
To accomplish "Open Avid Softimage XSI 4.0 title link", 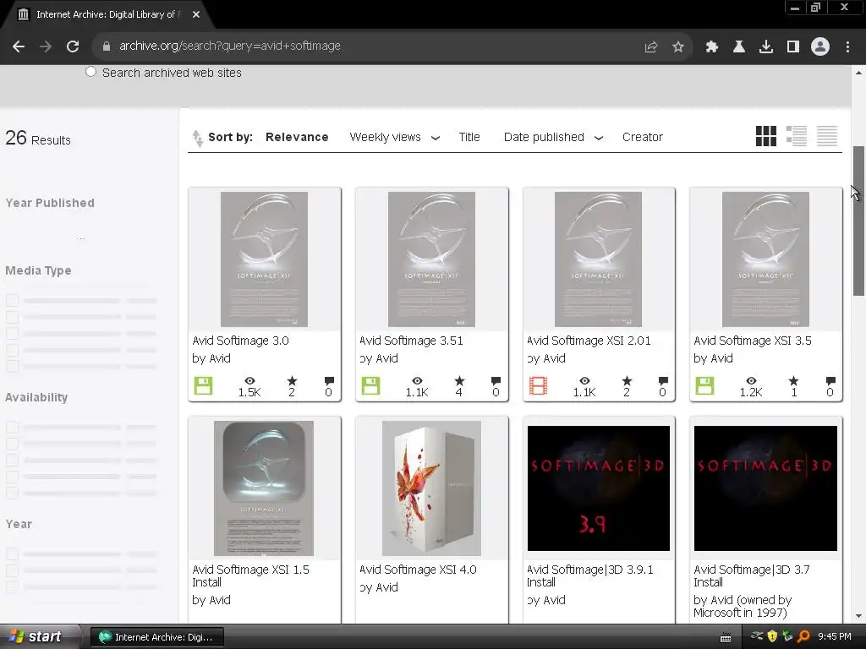I will click(x=418, y=570).
